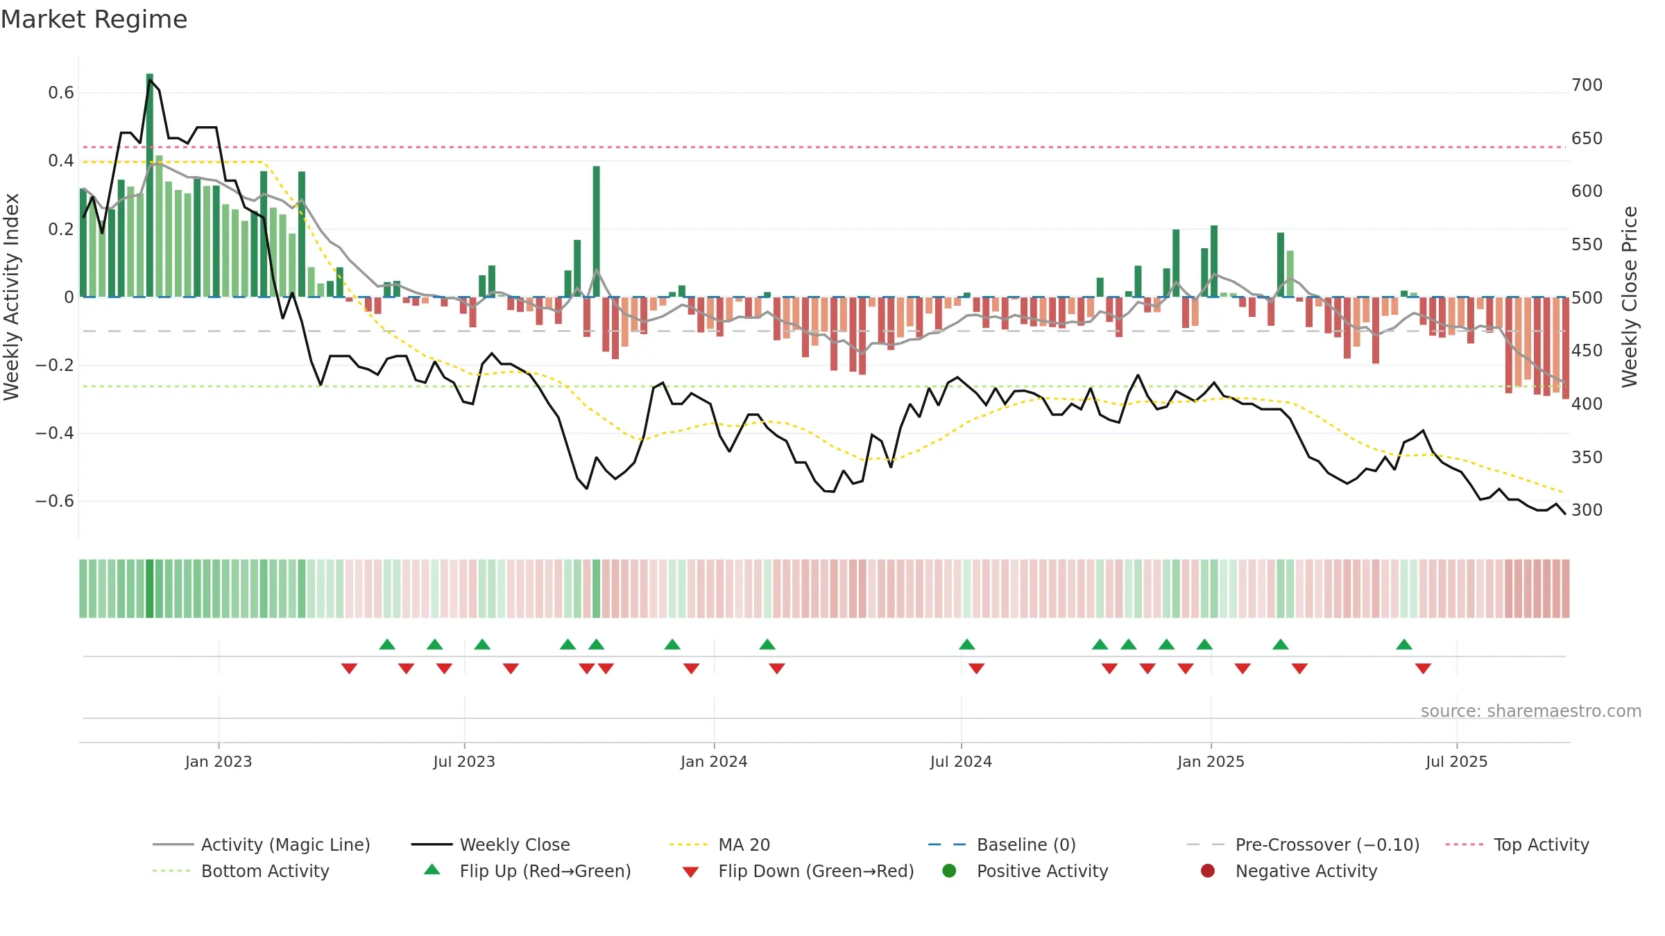Click the first red Flip Down marker after Jan 2023

[349, 668]
